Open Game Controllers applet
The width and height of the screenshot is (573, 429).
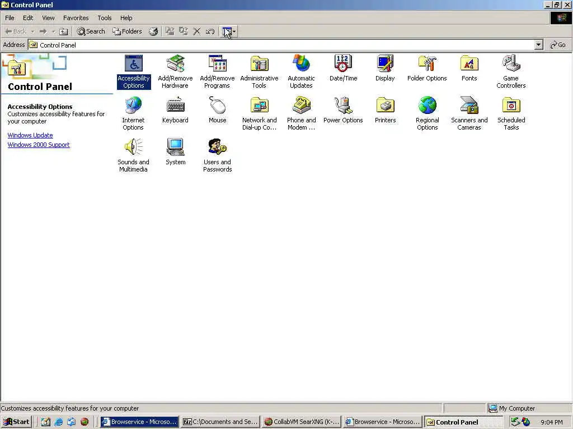click(x=511, y=72)
